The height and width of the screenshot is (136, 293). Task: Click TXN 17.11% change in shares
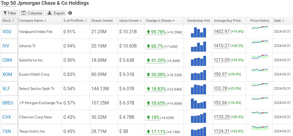[156, 132]
